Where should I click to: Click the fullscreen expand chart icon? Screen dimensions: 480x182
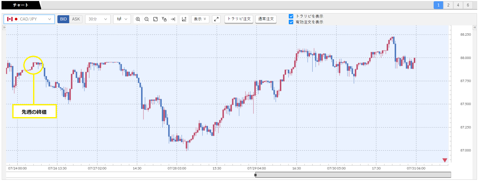pos(216,19)
